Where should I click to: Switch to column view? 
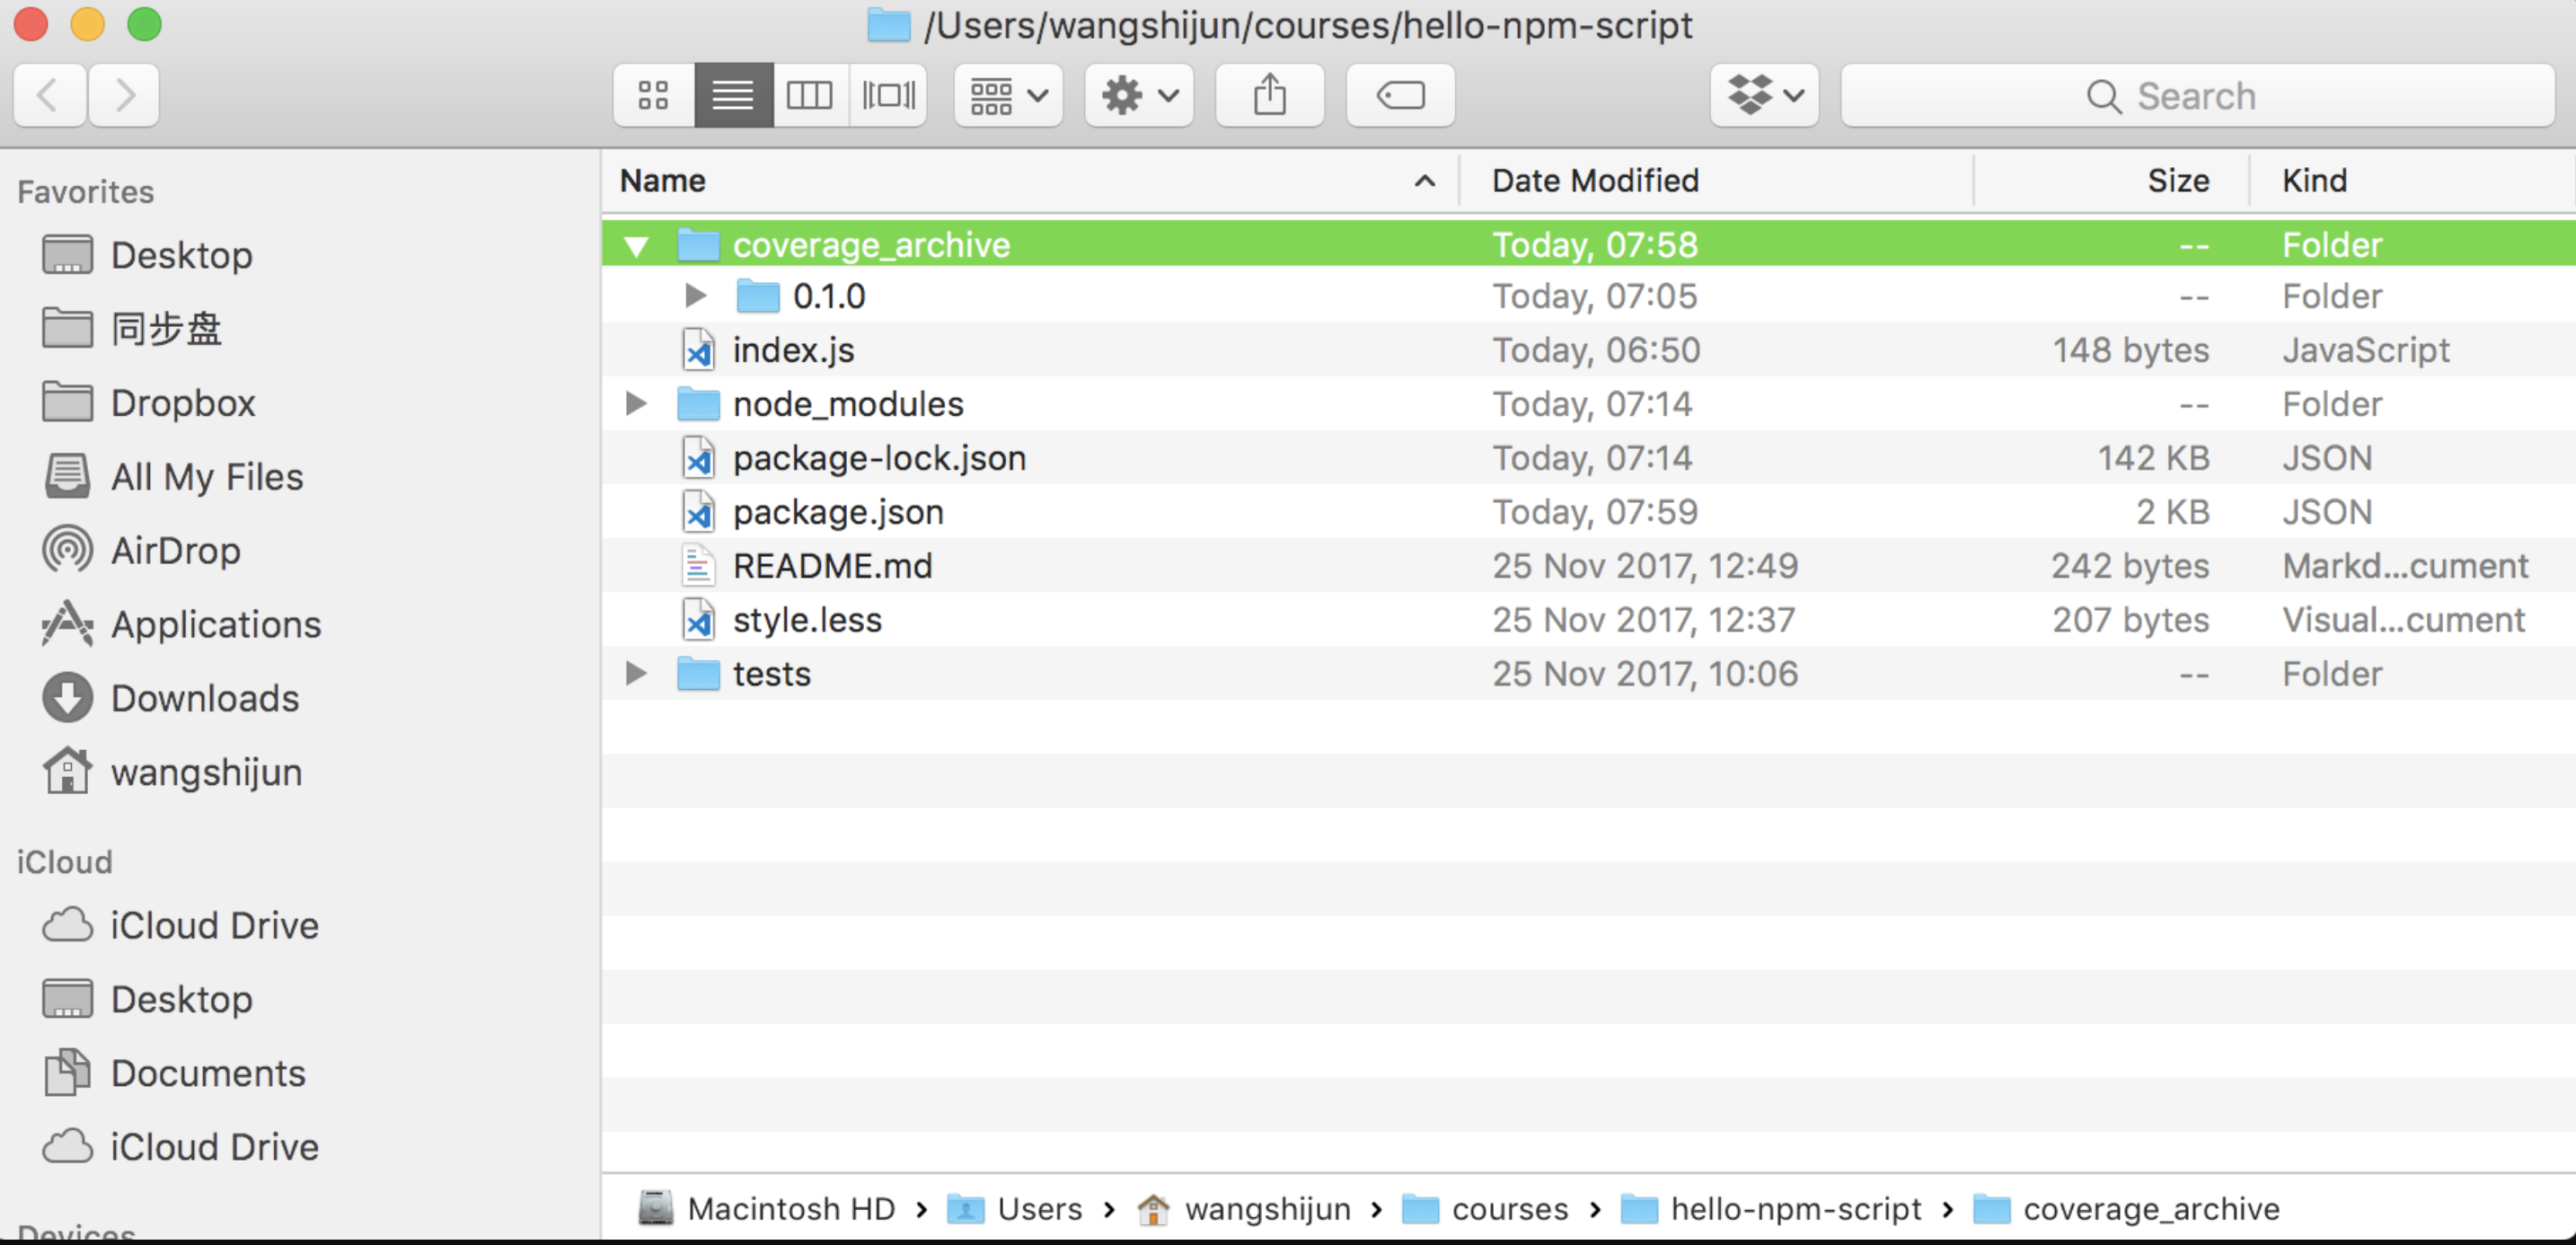point(809,96)
